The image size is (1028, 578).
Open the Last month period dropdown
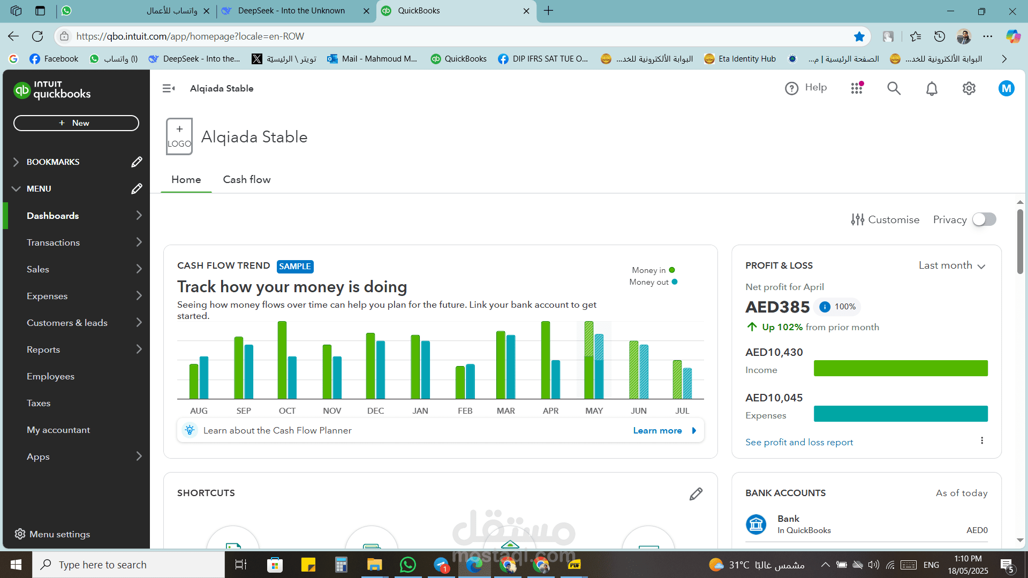click(952, 265)
